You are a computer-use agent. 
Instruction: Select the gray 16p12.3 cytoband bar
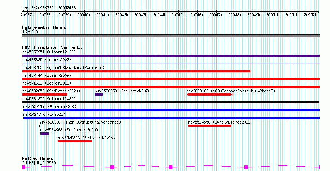(171, 36)
